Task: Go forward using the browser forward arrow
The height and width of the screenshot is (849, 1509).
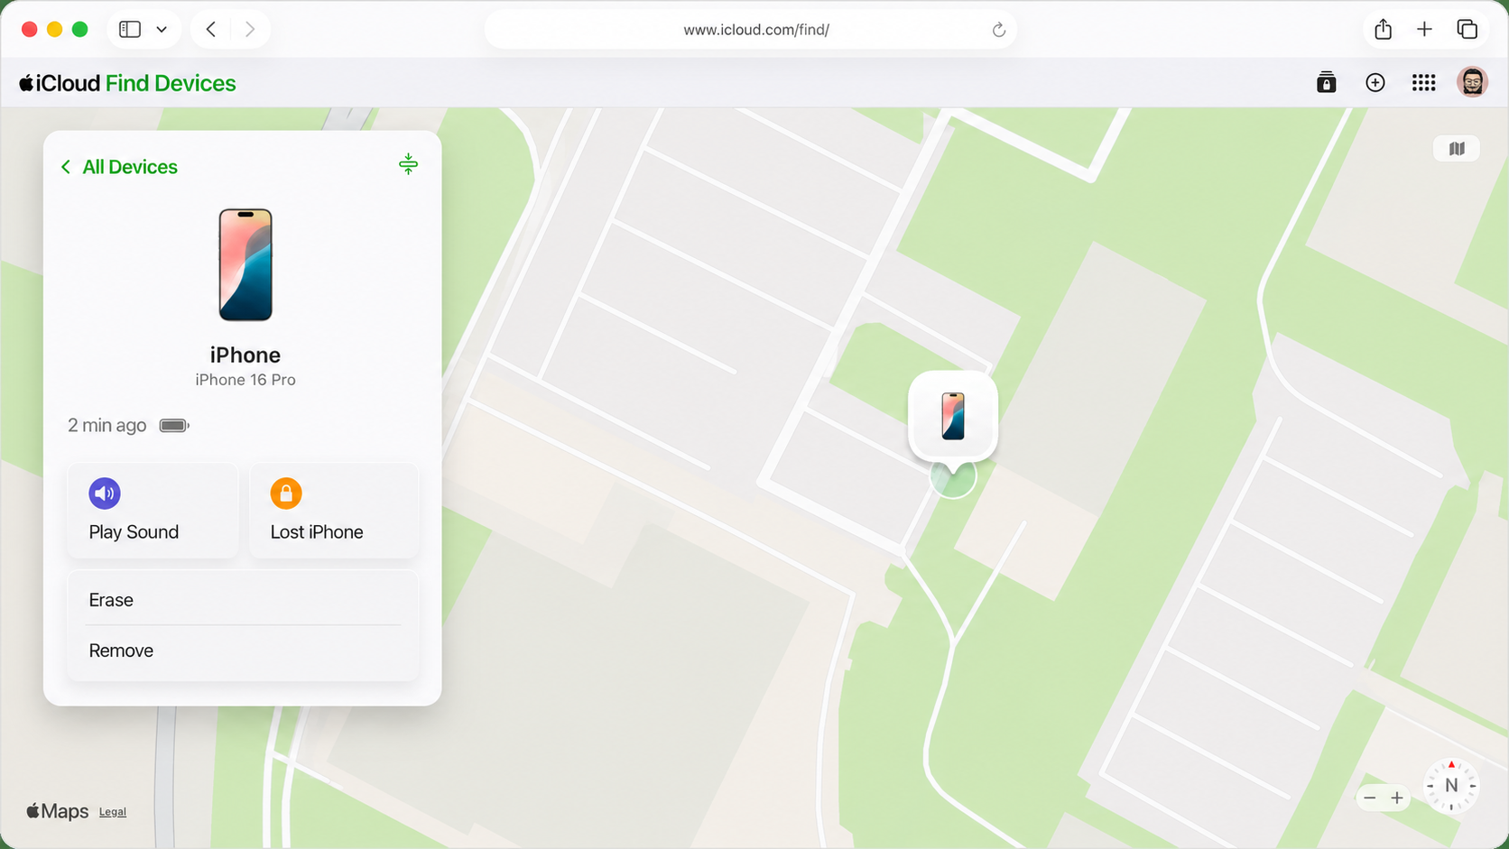Action: click(x=250, y=30)
